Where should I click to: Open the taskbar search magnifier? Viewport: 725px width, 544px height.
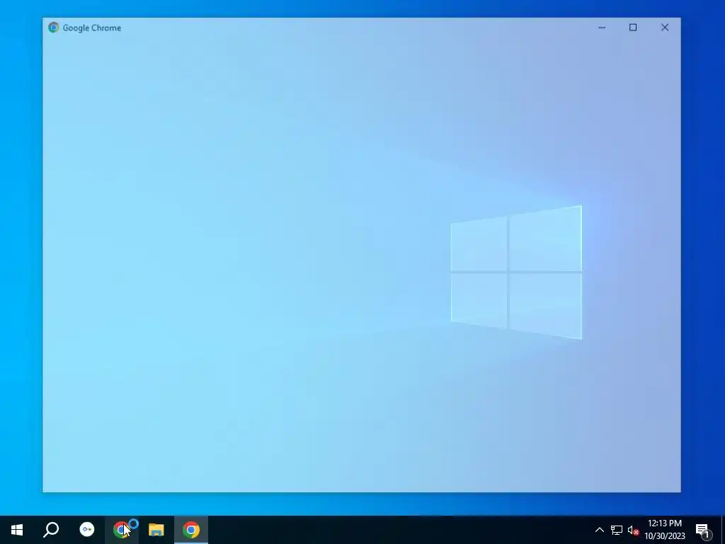(x=51, y=530)
